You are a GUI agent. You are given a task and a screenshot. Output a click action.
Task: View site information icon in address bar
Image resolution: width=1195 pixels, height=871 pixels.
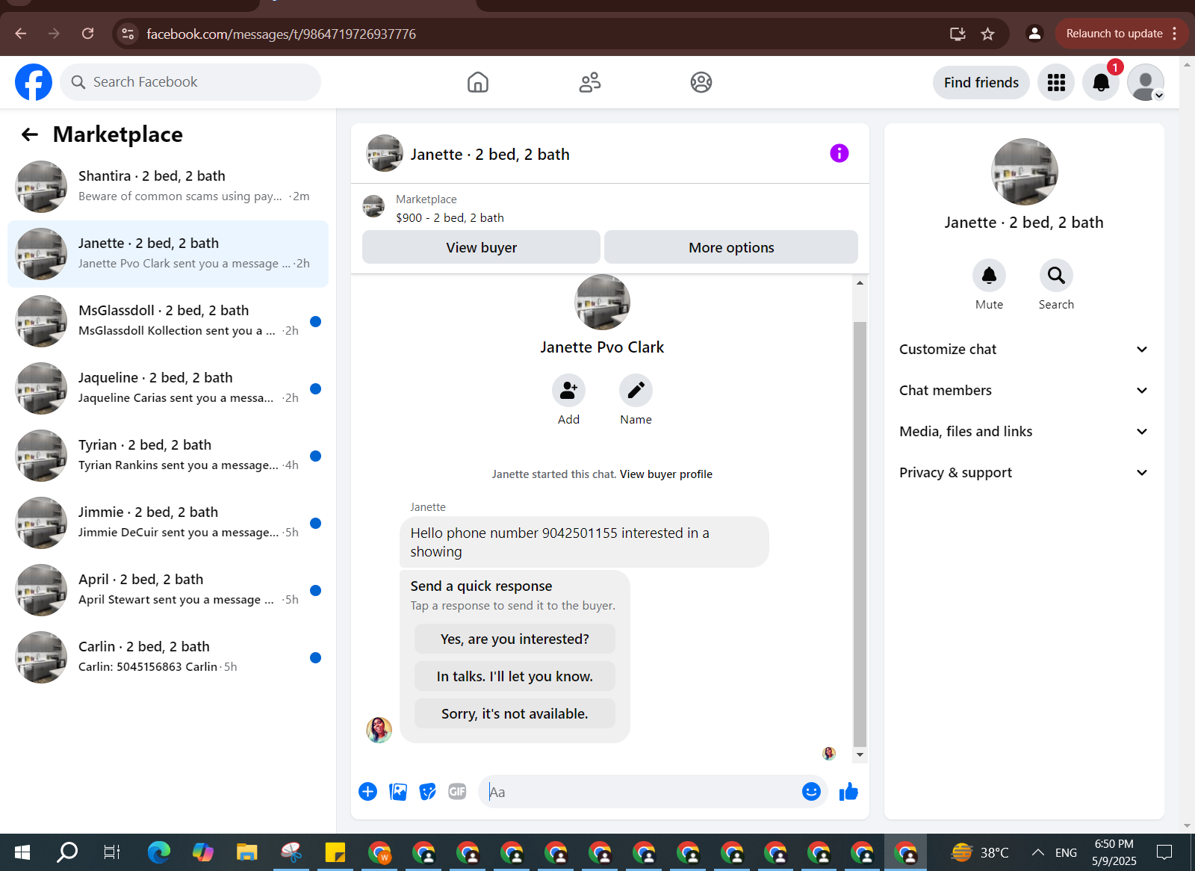(x=128, y=34)
